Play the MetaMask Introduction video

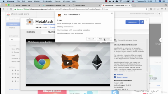pos(68,63)
